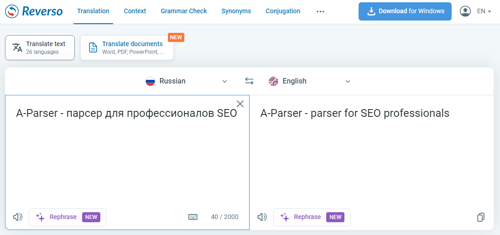Open the Russian source language dropdown
500x235 pixels.
(186, 81)
